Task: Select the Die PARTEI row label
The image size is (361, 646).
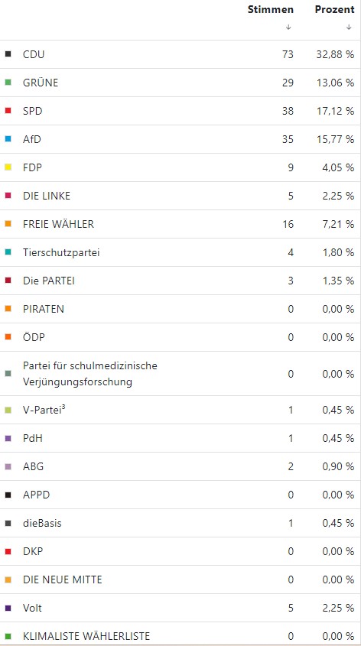Action: 49,281
